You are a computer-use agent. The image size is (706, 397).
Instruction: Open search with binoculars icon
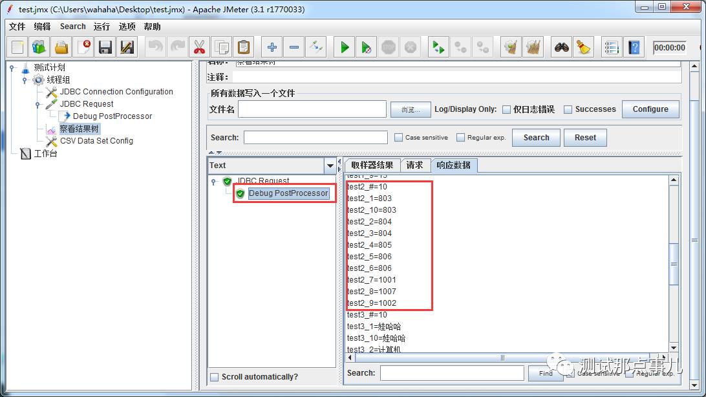coord(561,47)
